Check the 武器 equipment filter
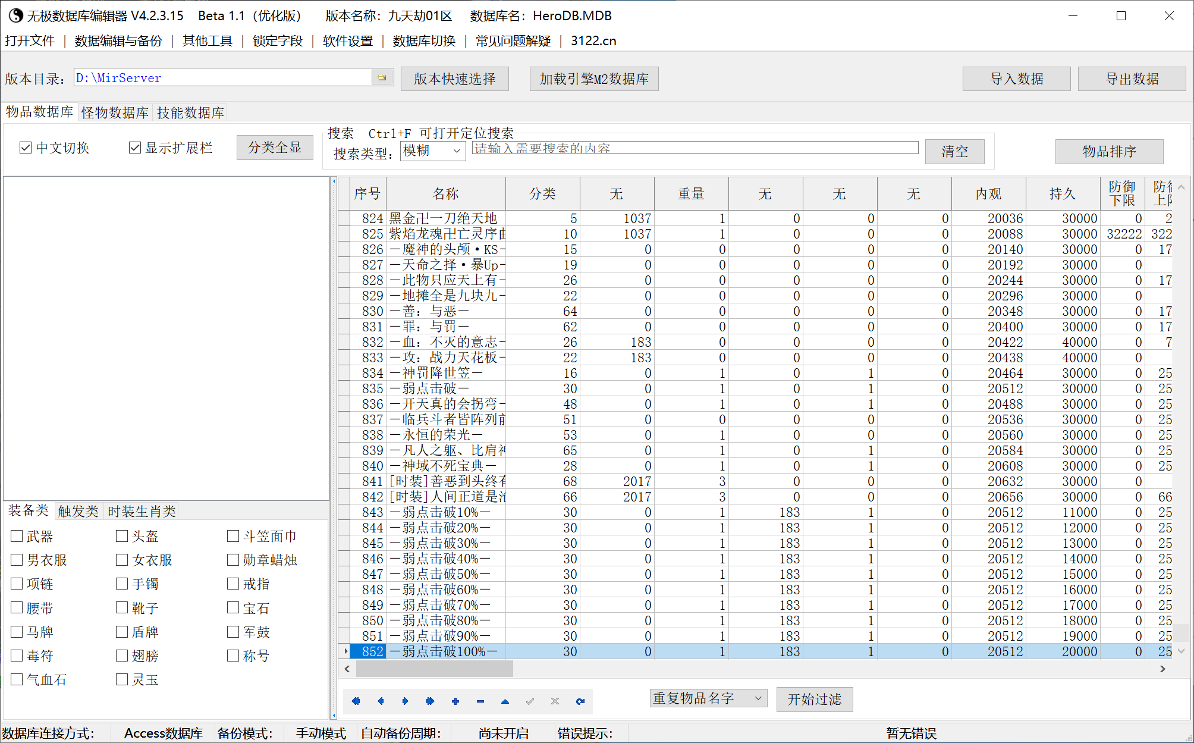This screenshot has width=1194, height=743. (x=17, y=536)
